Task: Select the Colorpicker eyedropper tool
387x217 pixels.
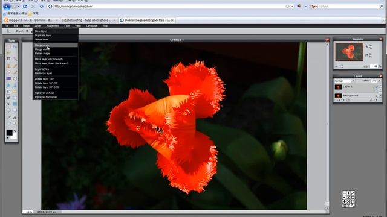Action: click(8, 118)
